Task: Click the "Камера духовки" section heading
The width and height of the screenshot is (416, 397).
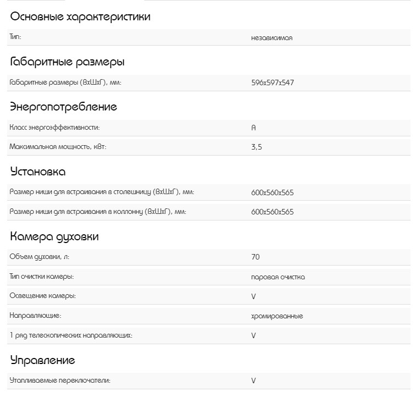Action: (x=54, y=237)
